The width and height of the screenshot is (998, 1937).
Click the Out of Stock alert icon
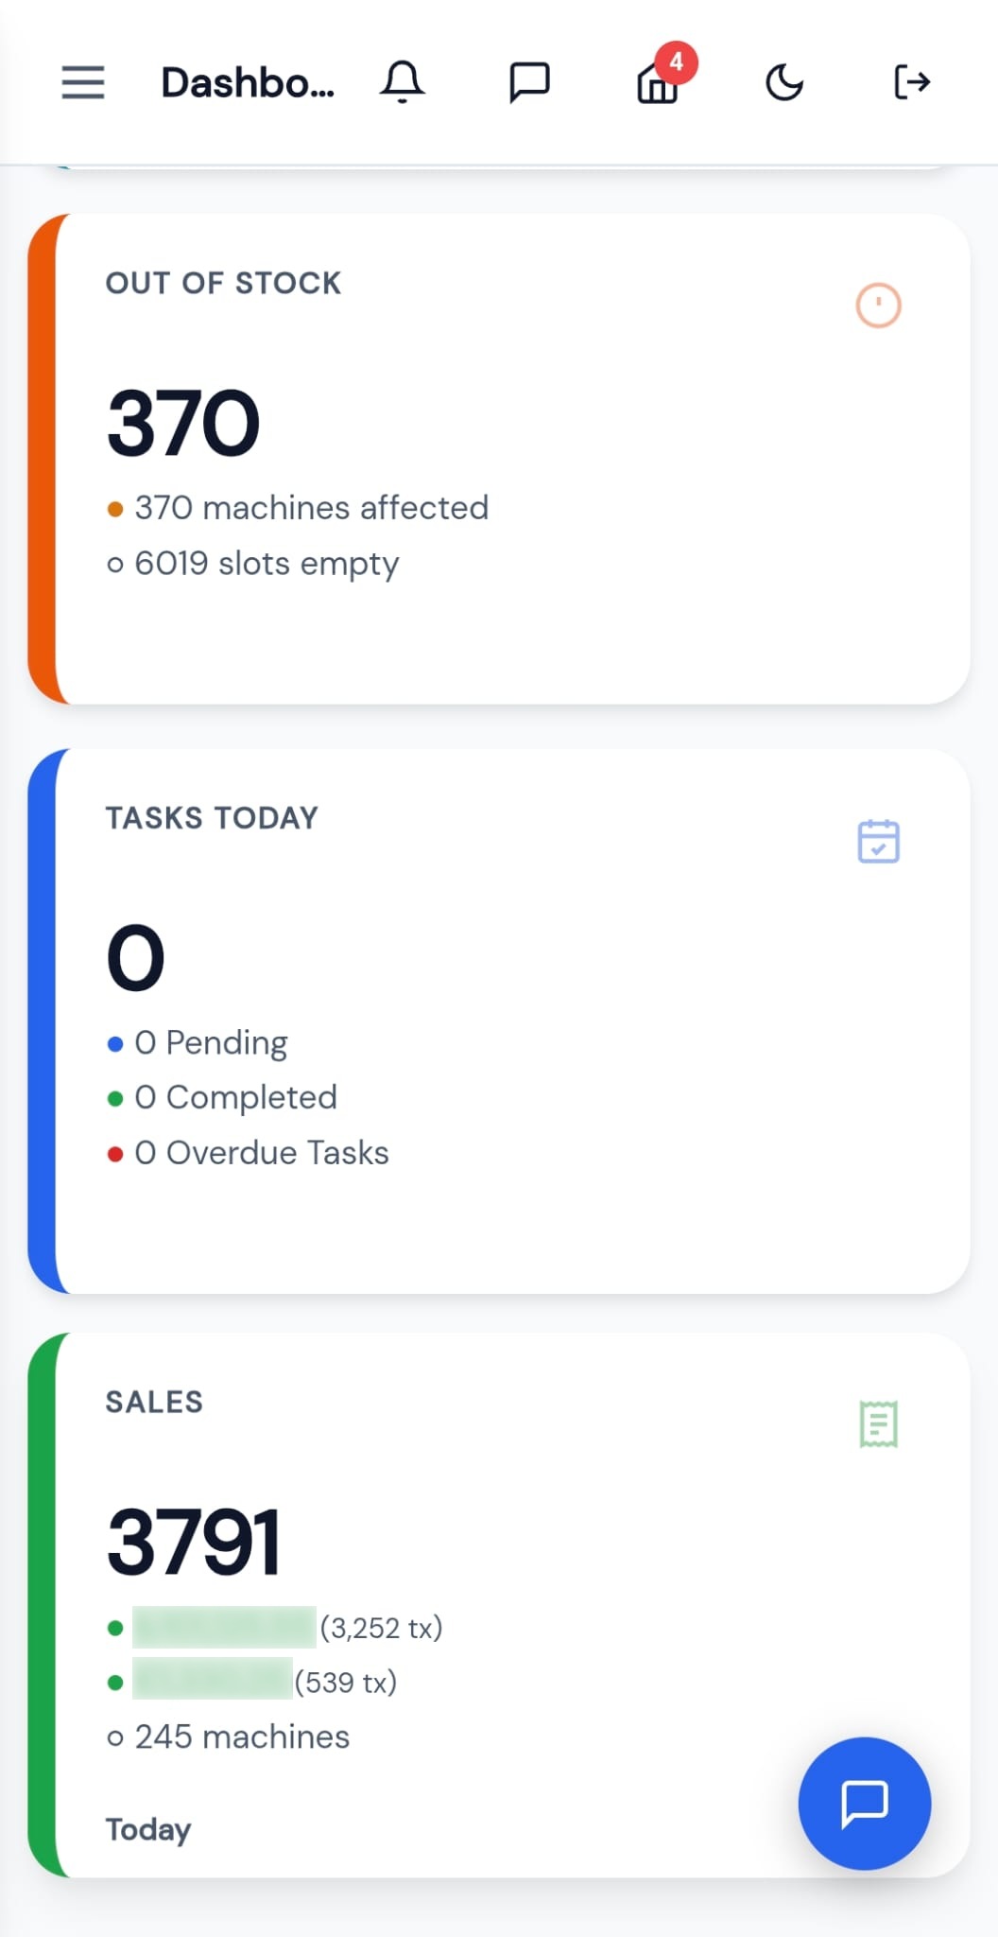tap(878, 305)
